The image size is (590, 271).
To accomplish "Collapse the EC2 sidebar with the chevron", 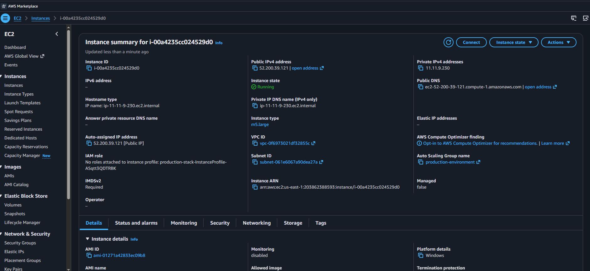I will pyautogui.click(x=57, y=34).
